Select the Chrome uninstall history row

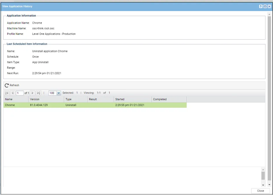click(x=95, y=105)
